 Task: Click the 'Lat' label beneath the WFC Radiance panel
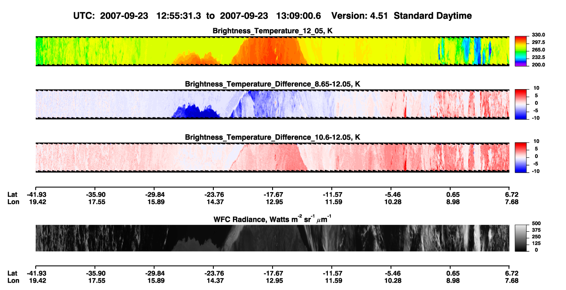point(12,273)
